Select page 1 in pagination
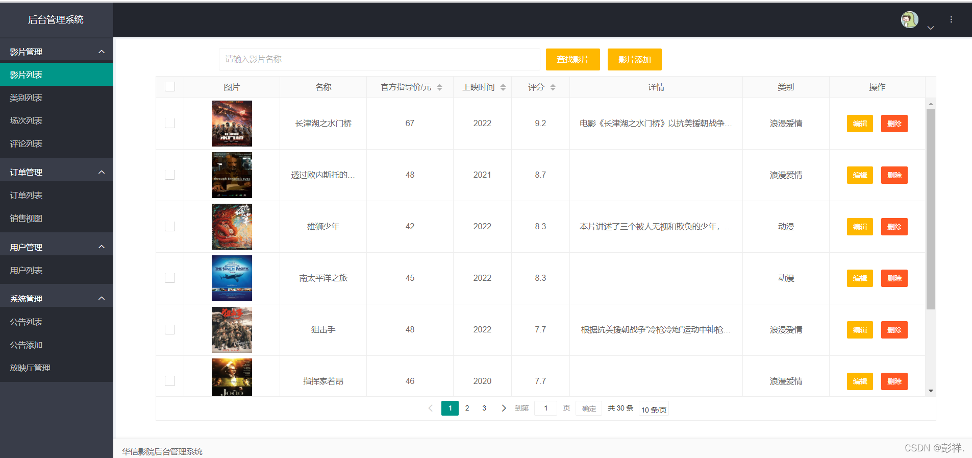The image size is (972, 458). [450, 408]
